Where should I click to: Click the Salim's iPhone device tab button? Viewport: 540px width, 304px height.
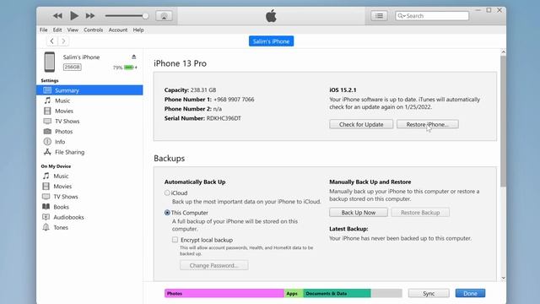tap(271, 41)
